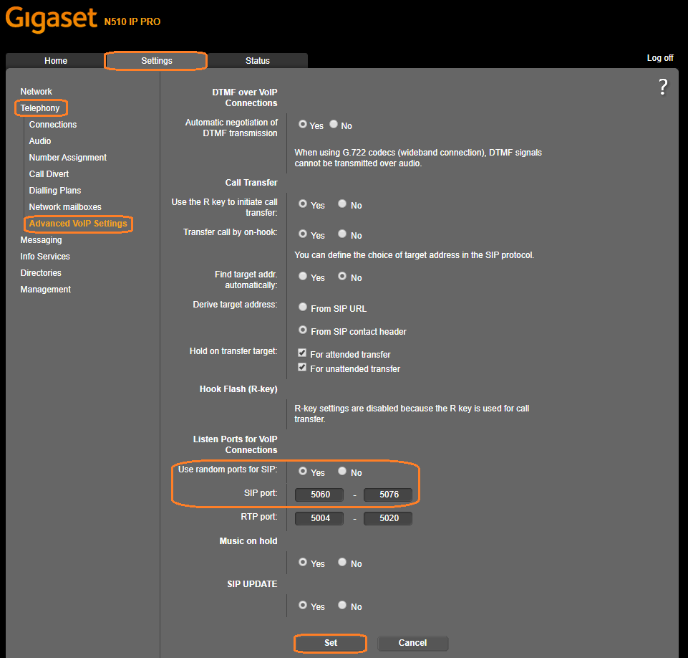Click the RTP port end field 5020
Image resolution: width=688 pixels, height=658 pixels.
click(x=388, y=518)
